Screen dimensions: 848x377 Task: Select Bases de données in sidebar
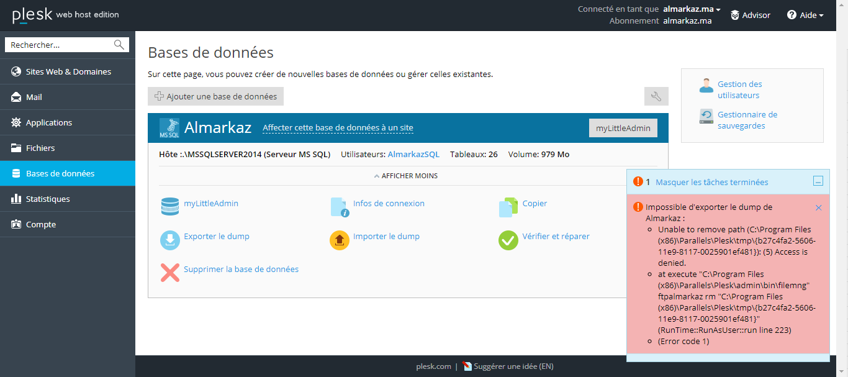click(x=68, y=173)
